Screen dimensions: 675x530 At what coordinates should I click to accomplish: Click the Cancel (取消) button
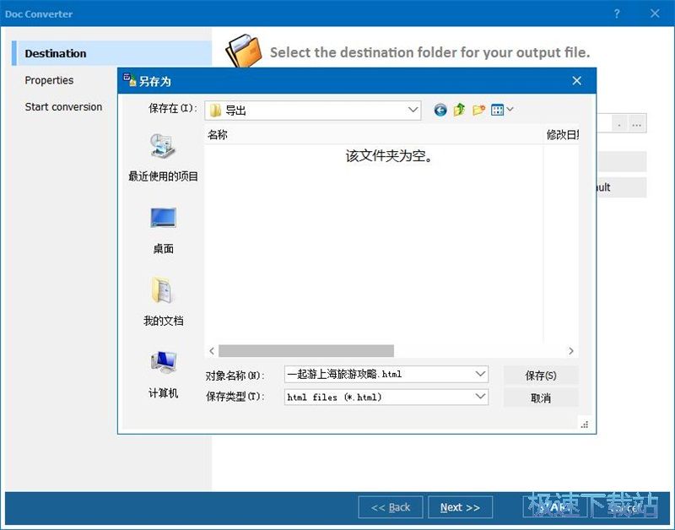point(541,397)
